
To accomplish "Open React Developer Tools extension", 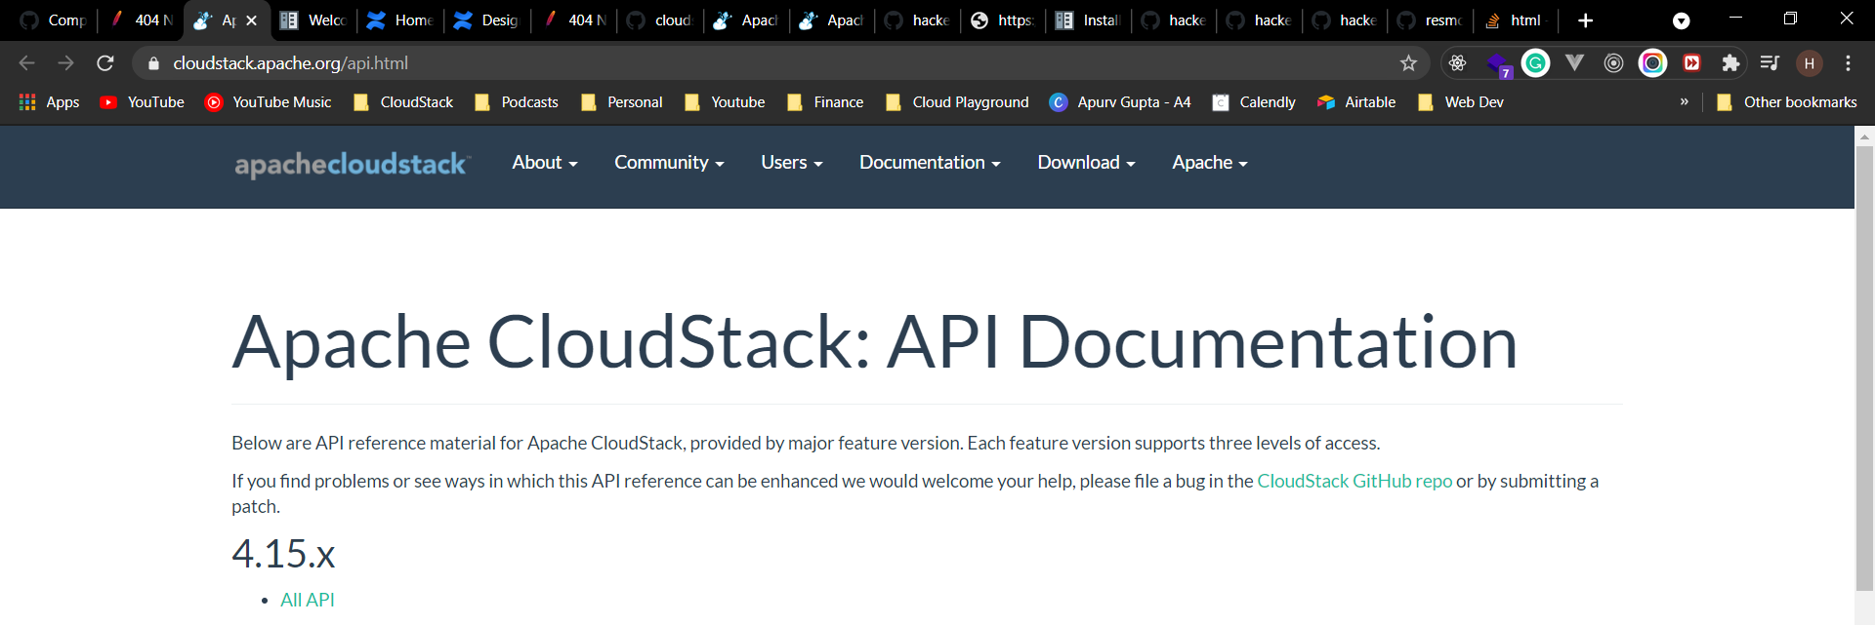I will click(x=1457, y=63).
